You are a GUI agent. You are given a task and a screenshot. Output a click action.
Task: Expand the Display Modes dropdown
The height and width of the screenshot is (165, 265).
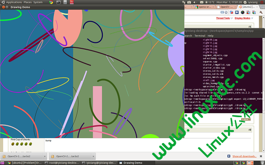pos(244,18)
